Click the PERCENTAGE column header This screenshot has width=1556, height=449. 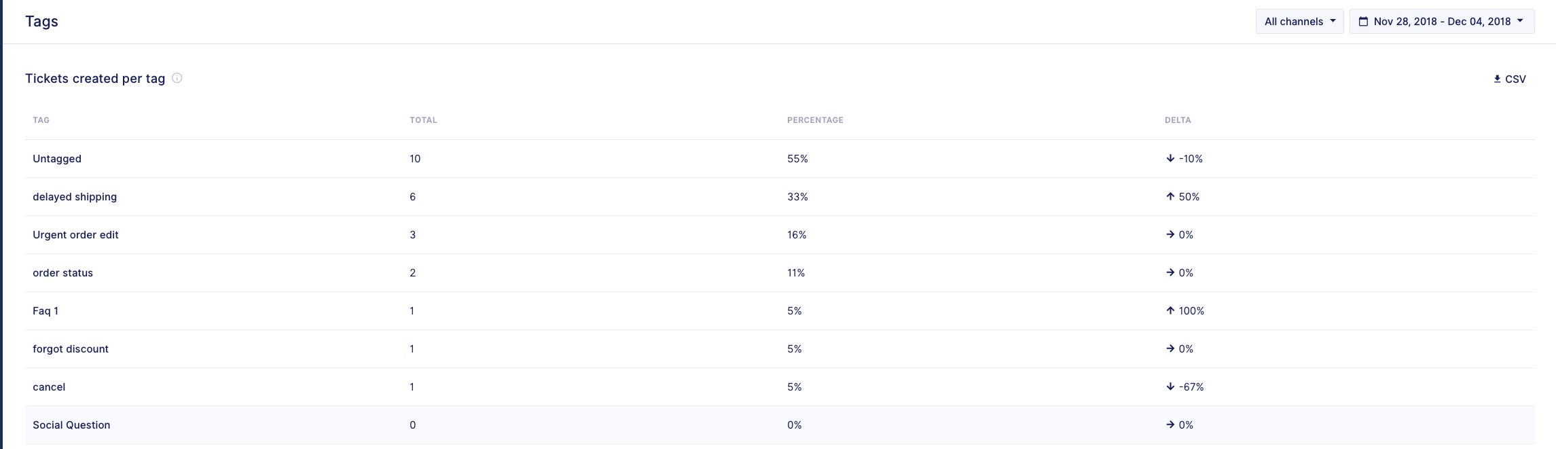click(815, 120)
